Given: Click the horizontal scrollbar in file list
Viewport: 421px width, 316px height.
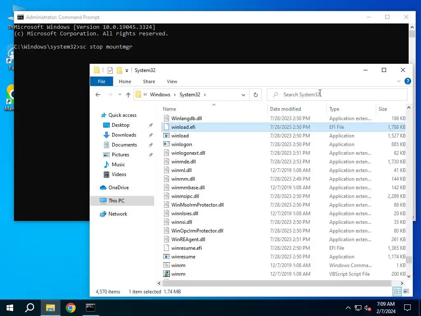Looking at the screenshot, I should coord(277,283).
